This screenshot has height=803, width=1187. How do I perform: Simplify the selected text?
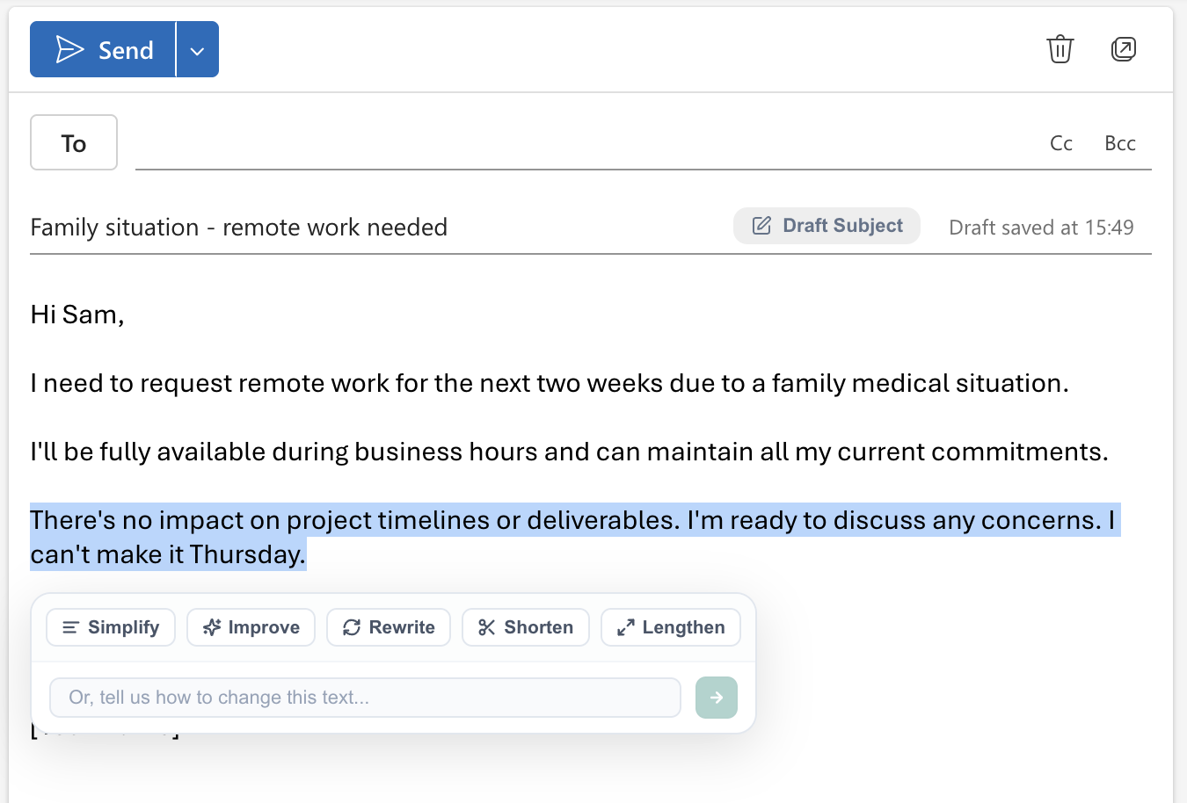[111, 627]
